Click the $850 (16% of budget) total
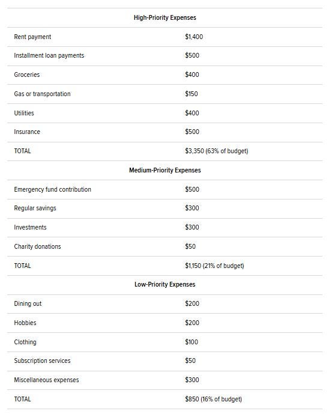329x417 pixels. click(x=213, y=399)
